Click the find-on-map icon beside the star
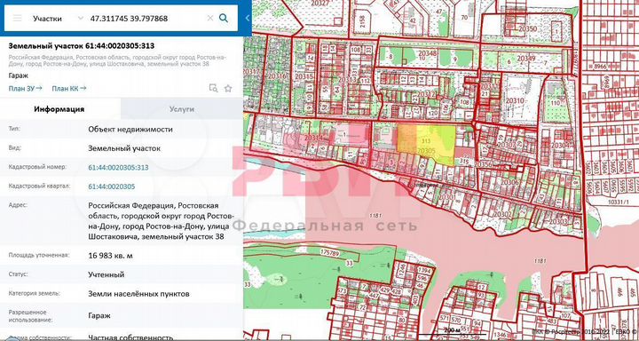This screenshot has height=341, width=639. (213, 88)
